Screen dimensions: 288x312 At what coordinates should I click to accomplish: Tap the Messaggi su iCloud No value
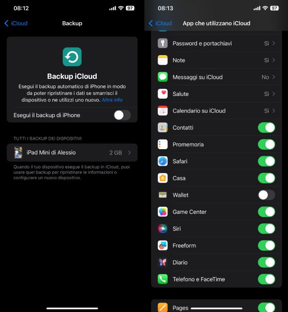pyautogui.click(x=265, y=77)
